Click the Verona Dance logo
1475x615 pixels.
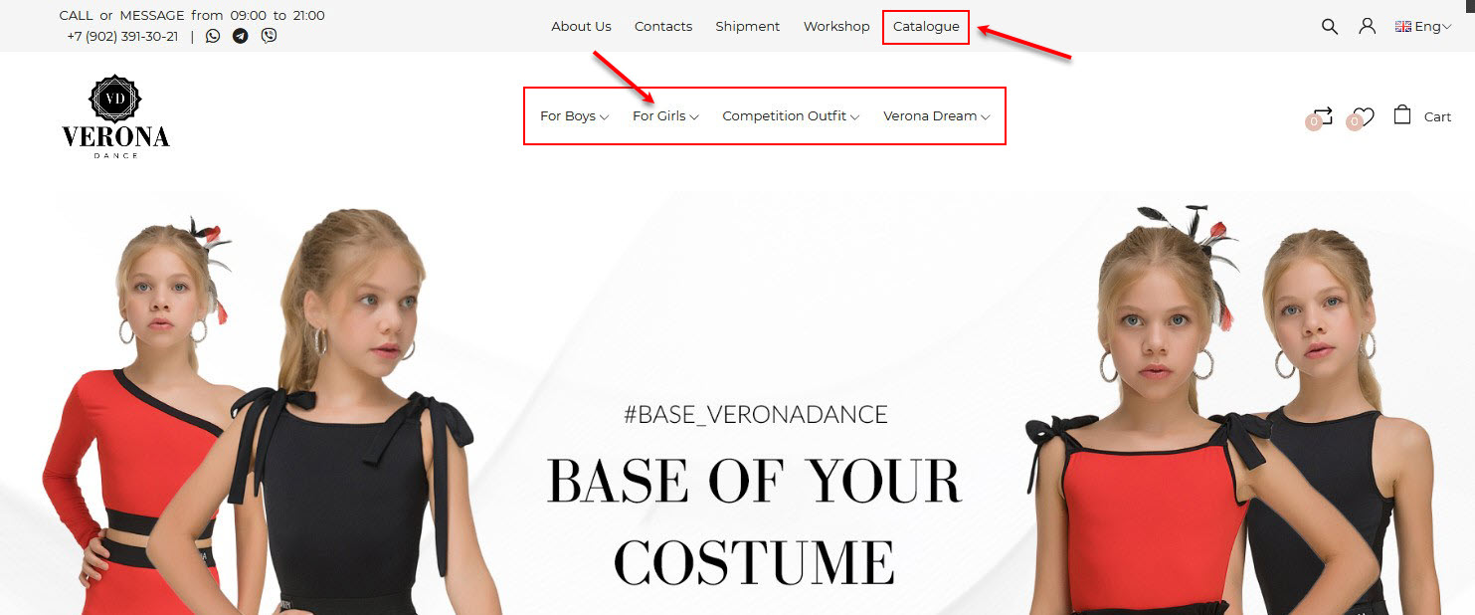click(115, 116)
